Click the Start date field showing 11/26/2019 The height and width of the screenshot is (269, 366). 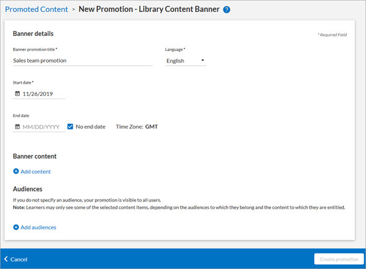39,94
